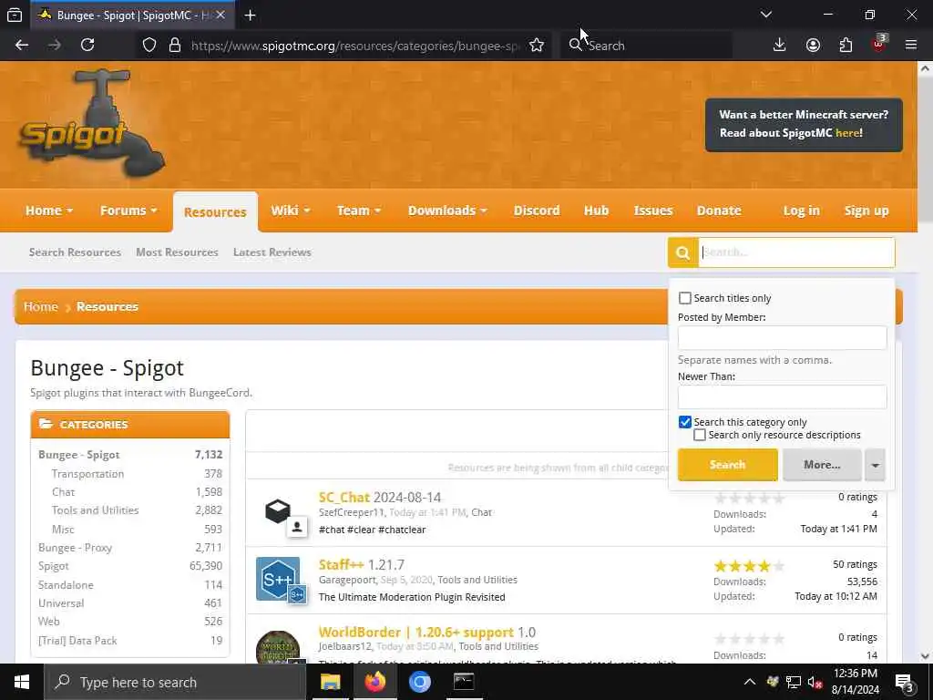This screenshot has height=700, width=933.
Task: Open the Firefox hamburger menu
Action: 911,46
